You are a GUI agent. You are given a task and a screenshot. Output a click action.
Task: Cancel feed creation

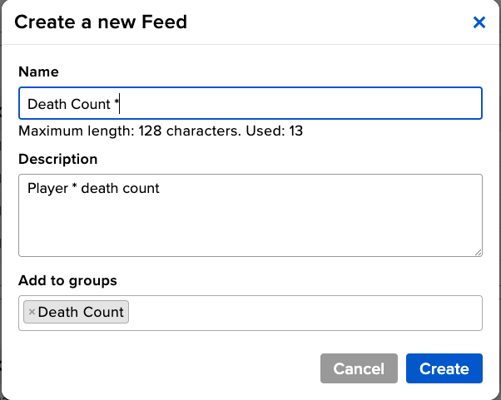[x=359, y=368]
